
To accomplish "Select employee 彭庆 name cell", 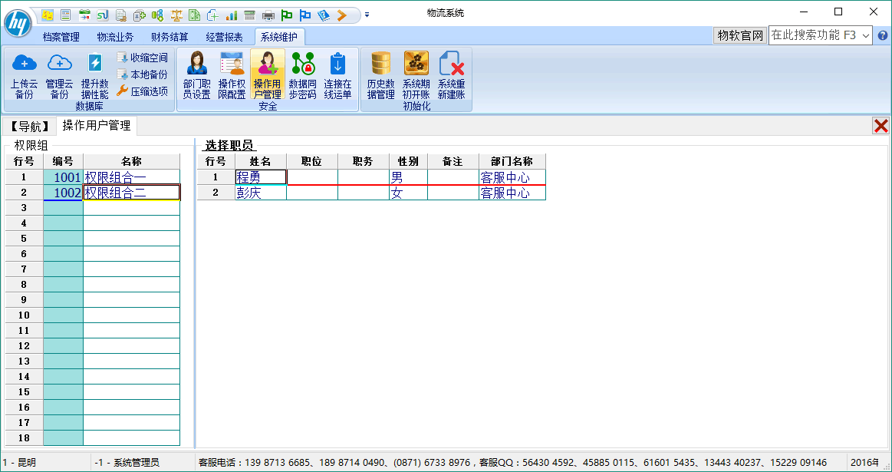I will coord(261,193).
